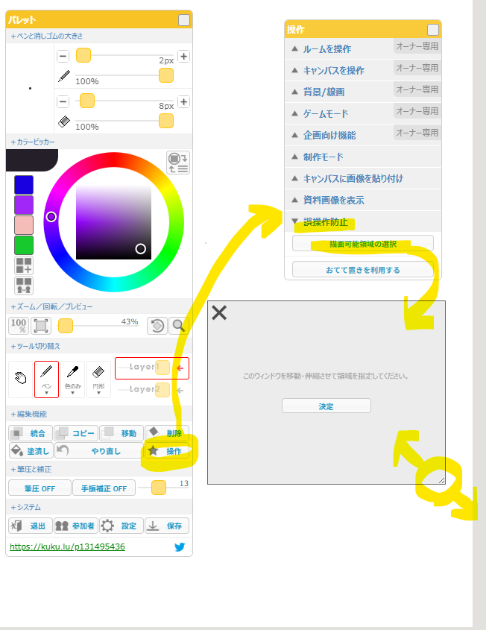Click the eraser icon beside eraser opacity
Screen dimensions: 486x630
(x=64, y=122)
